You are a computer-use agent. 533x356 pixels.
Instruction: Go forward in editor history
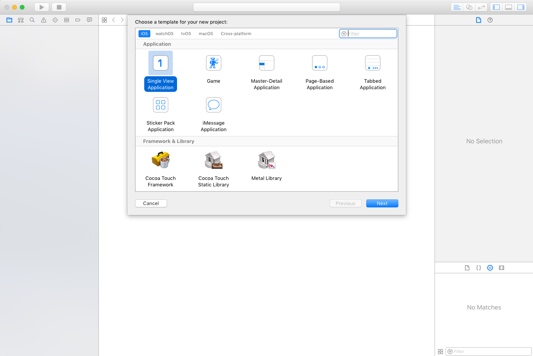pyautogui.click(x=122, y=20)
